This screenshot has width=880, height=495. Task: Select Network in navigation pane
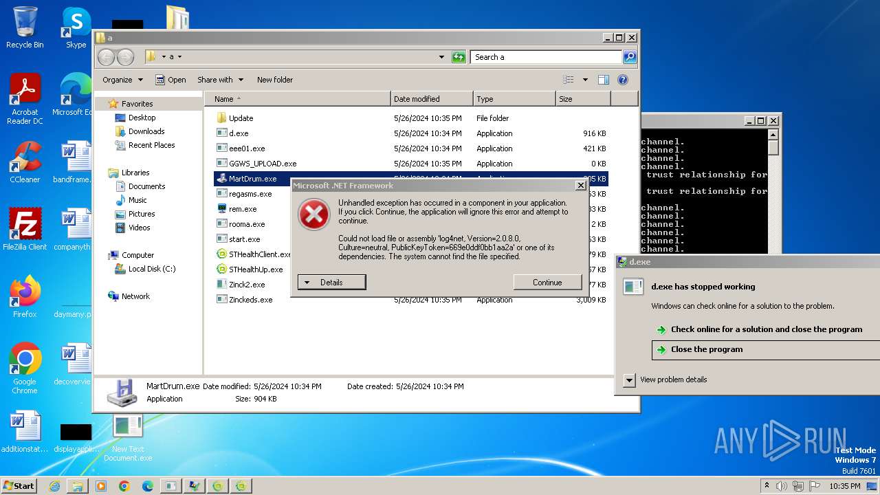click(135, 296)
